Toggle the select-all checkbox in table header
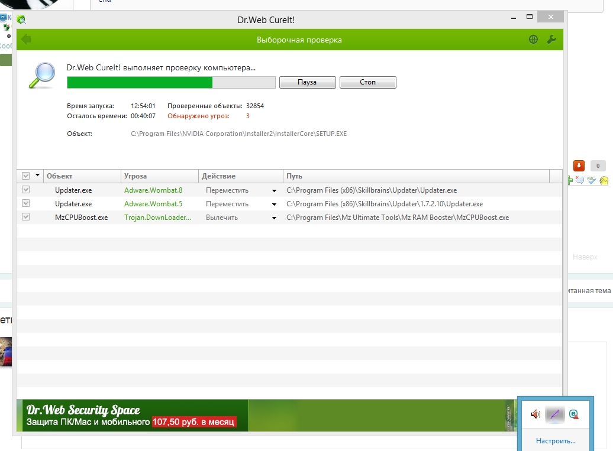 [x=26, y=176]
